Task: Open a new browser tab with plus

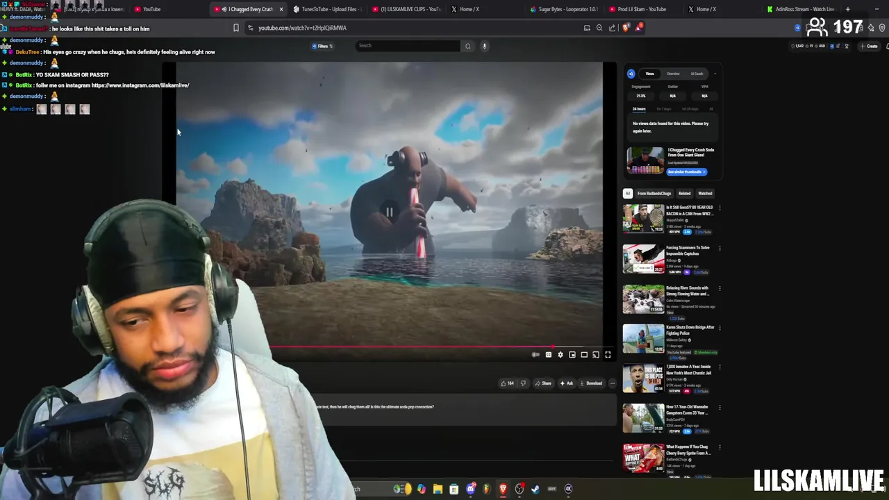Action: click(x=847, y=9)
